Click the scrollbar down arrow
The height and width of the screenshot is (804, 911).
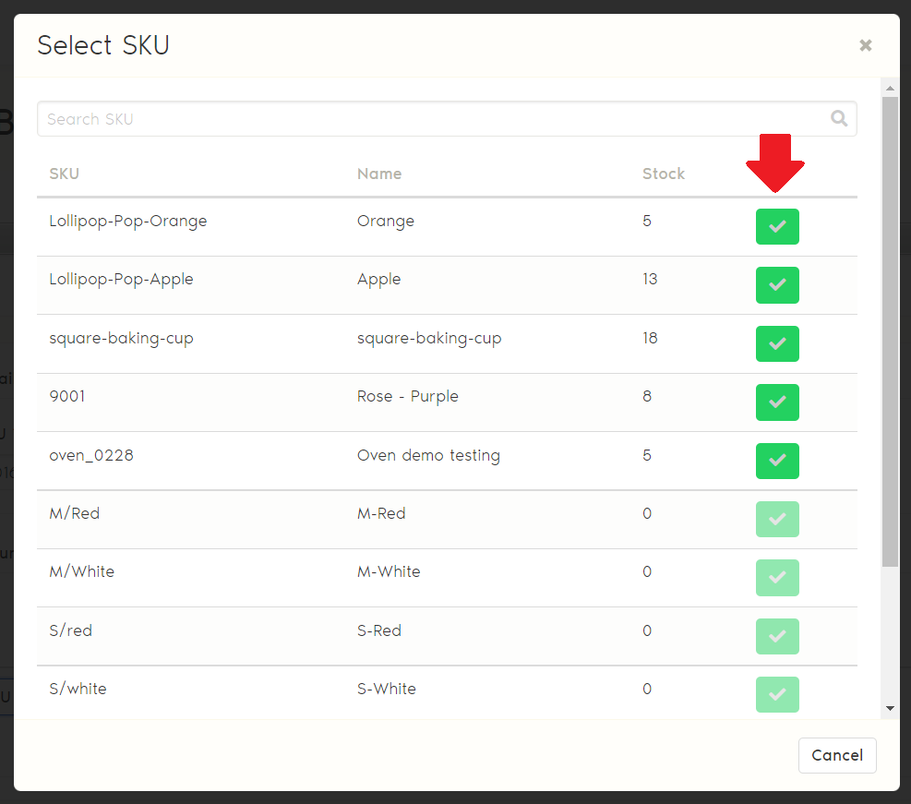click(890, 708)
